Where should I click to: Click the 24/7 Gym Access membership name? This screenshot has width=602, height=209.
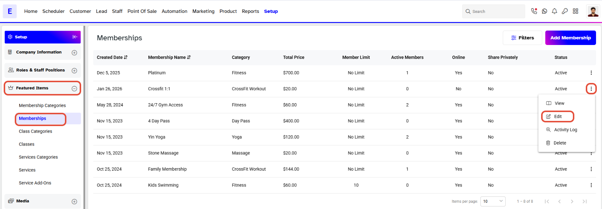click(165, 105)
